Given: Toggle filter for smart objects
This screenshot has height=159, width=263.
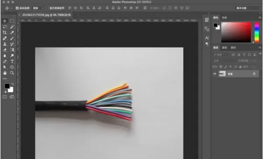Looking at the screenshot, I should [x=255, y=55].
